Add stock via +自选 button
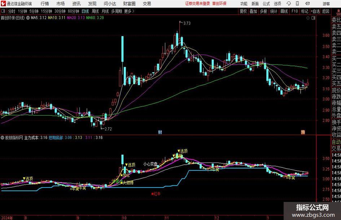The height and width of the screenshot is (220, 341). pos(315,11)
